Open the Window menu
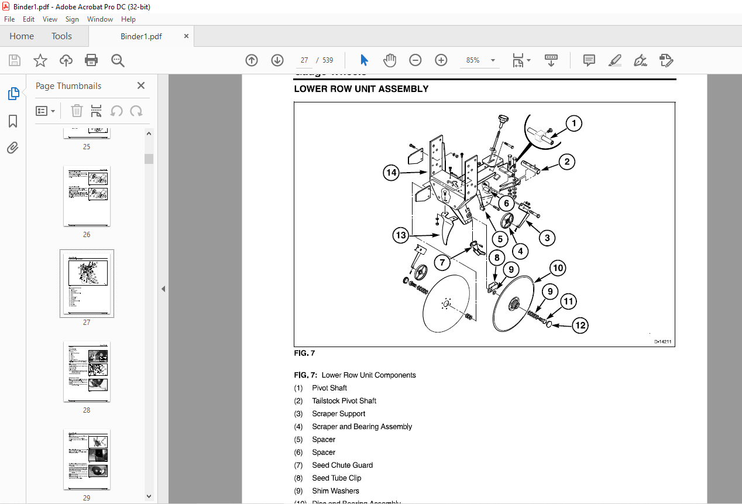Viewport: 742px width, 504px height. pyautogui.click(x=100, y=19)
